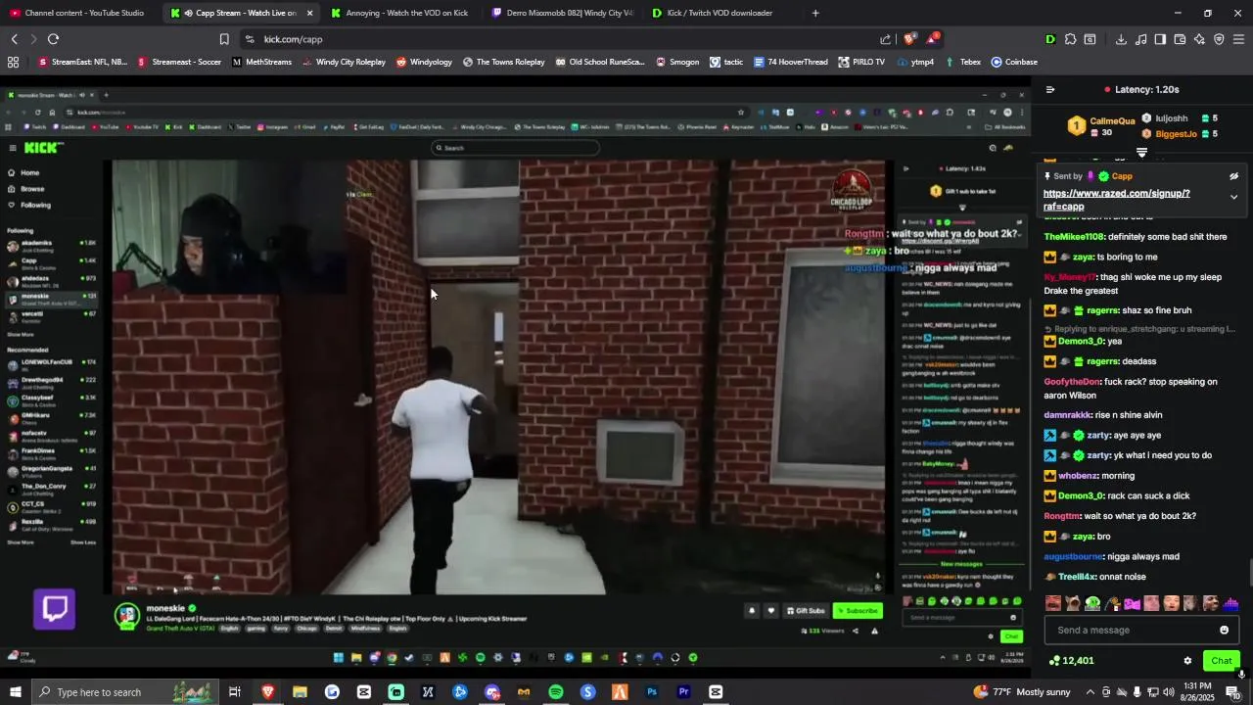Open Task View on the taskbar
Image resolution: width=1253 pixels, height=705 pixels.
pyautogui.click(x=235, y=692)
